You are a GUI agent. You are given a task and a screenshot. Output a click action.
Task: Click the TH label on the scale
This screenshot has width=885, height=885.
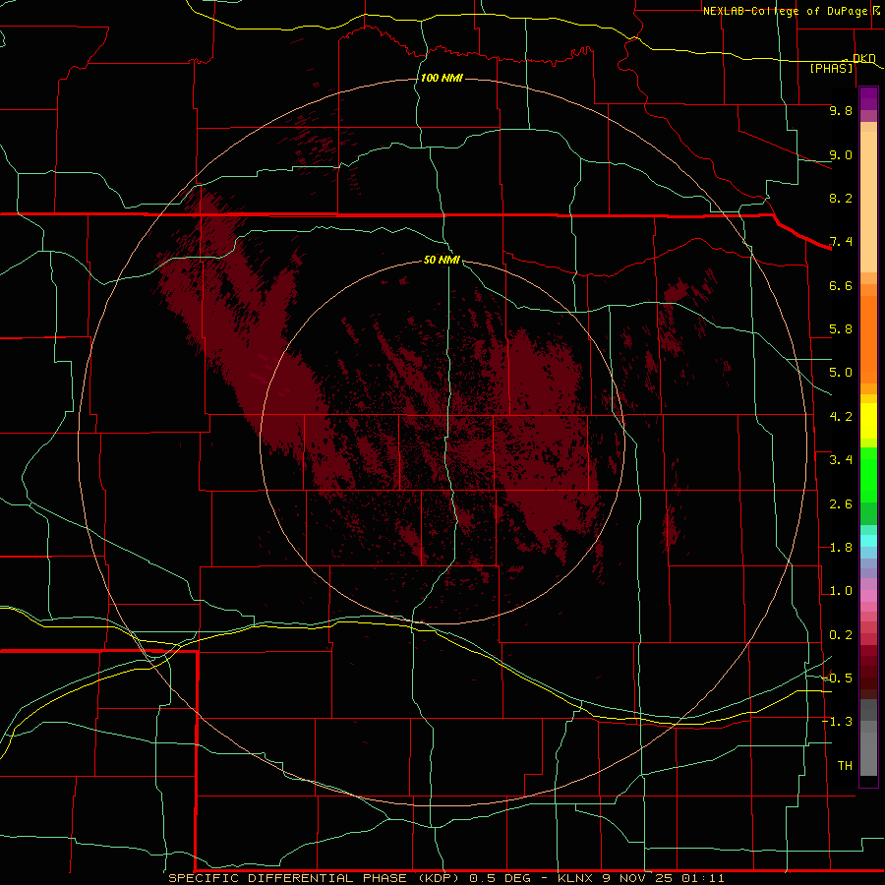[845, 766]
